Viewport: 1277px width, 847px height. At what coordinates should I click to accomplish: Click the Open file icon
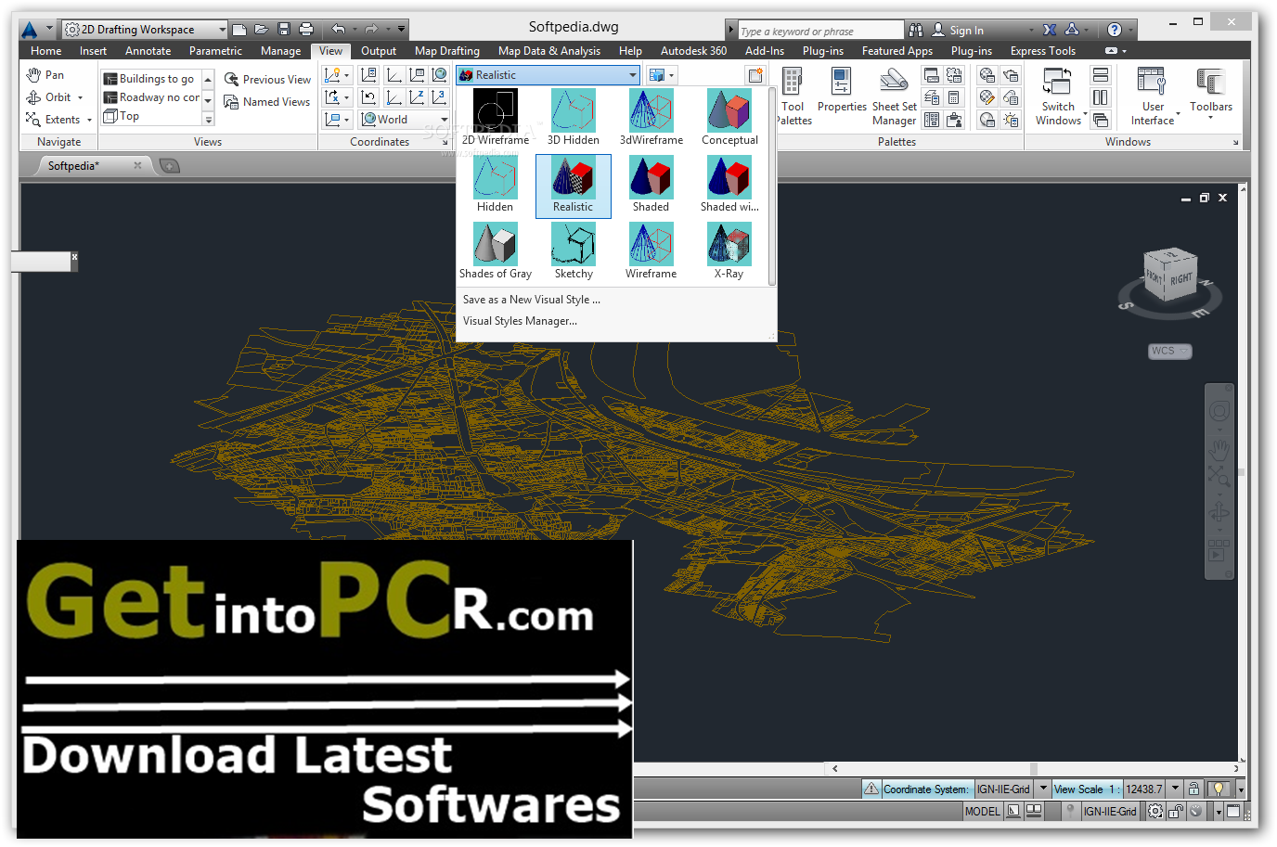click(262, 30)
